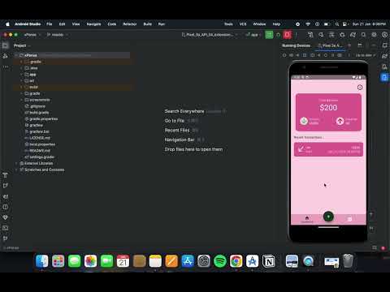
Task: Open the VCS menu
Action: pos(243,24)
